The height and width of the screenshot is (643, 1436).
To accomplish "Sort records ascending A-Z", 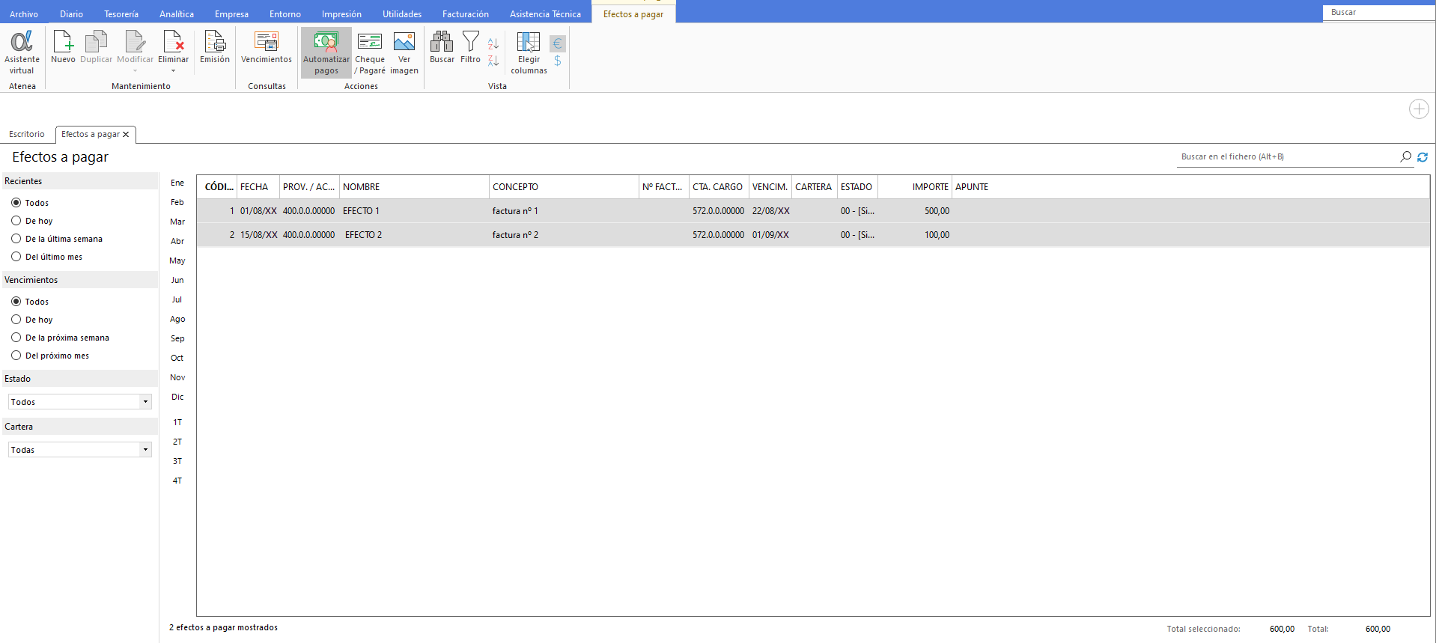I will point(493,43).
